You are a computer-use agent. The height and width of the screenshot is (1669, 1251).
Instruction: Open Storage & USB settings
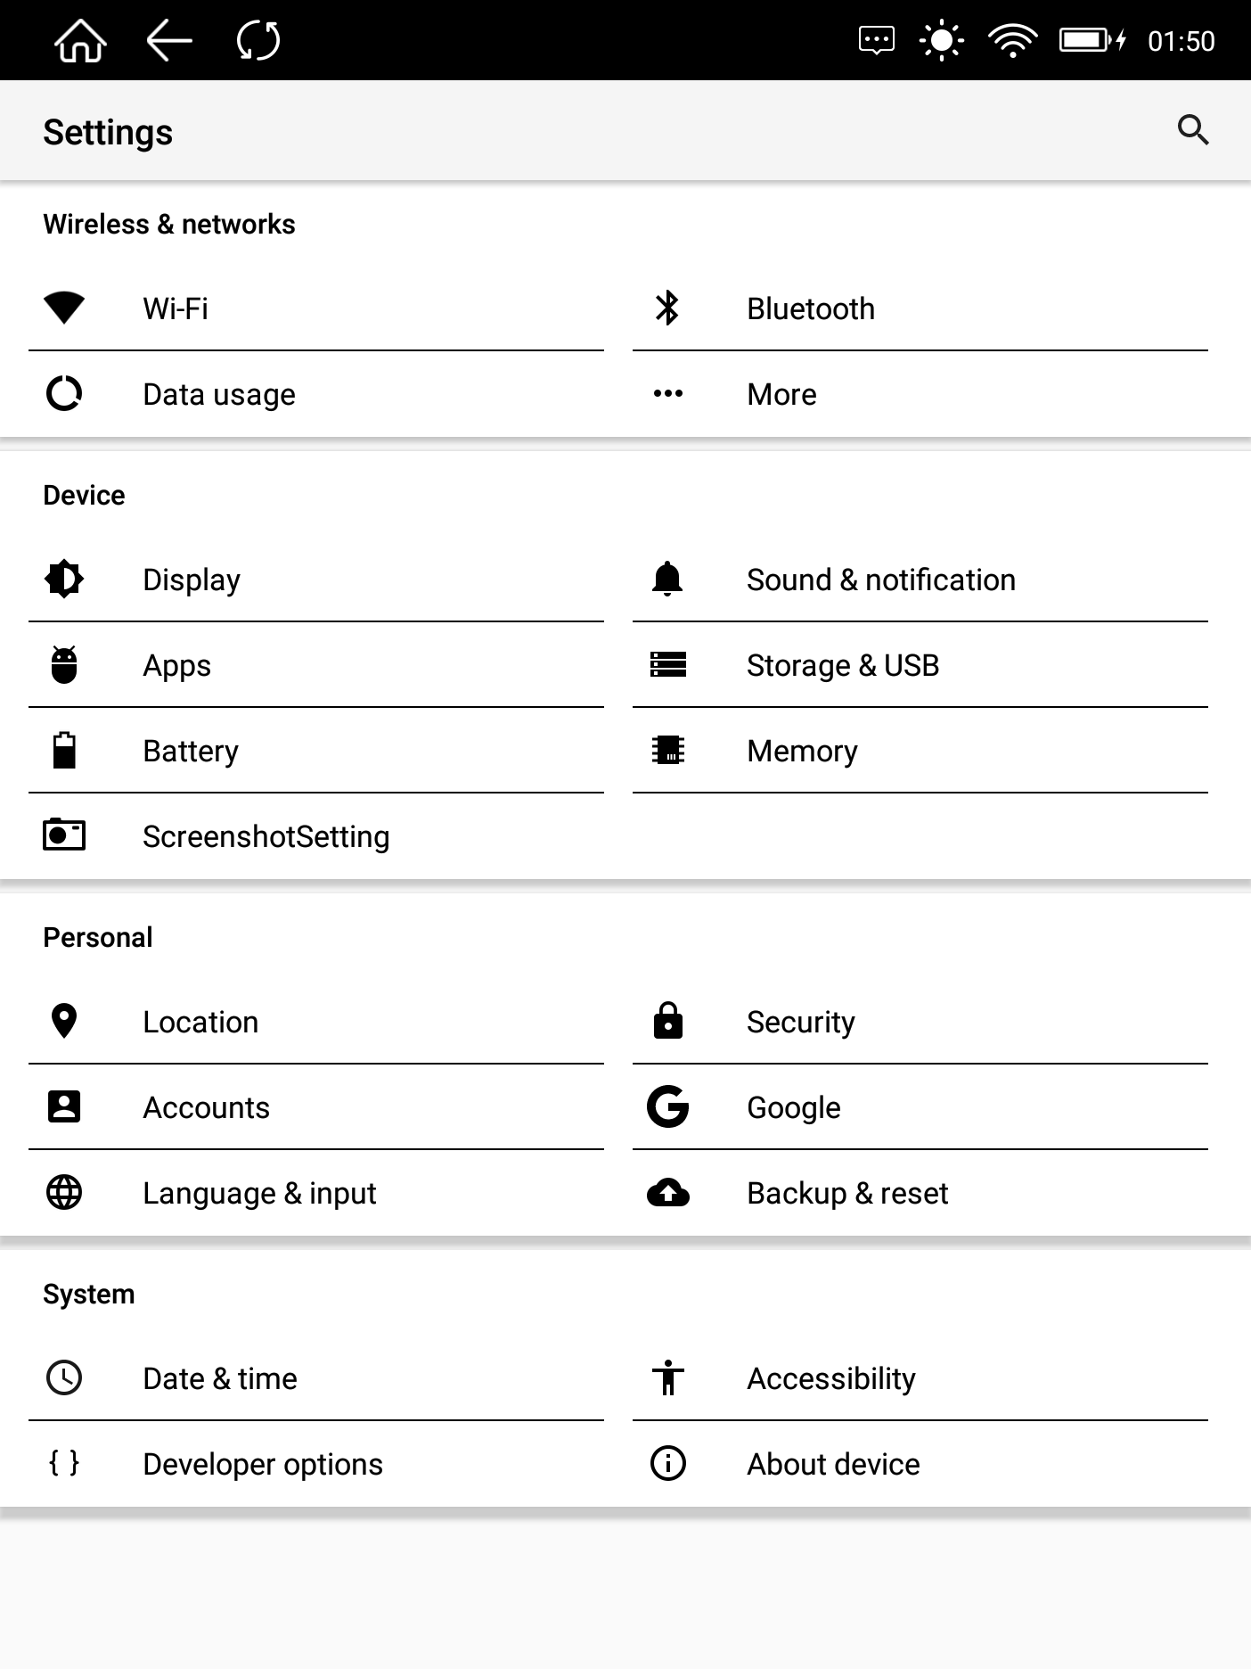(843, 665)
